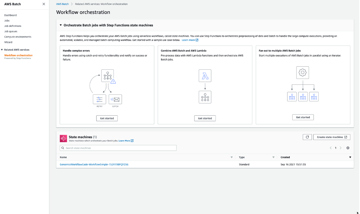Open Job queues
This screenshot has width=360, height=214.
[11, 31]
